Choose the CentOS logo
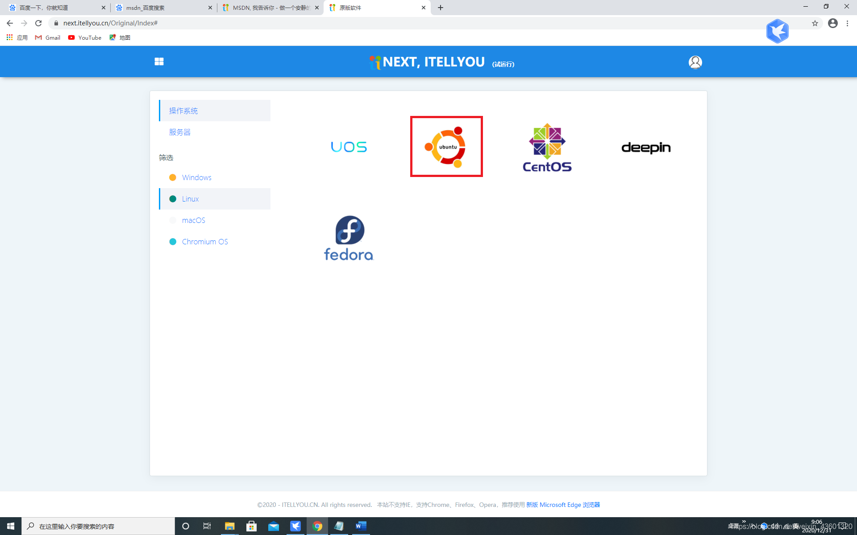The width and height of the screenshot is (857, 535). 547,148
